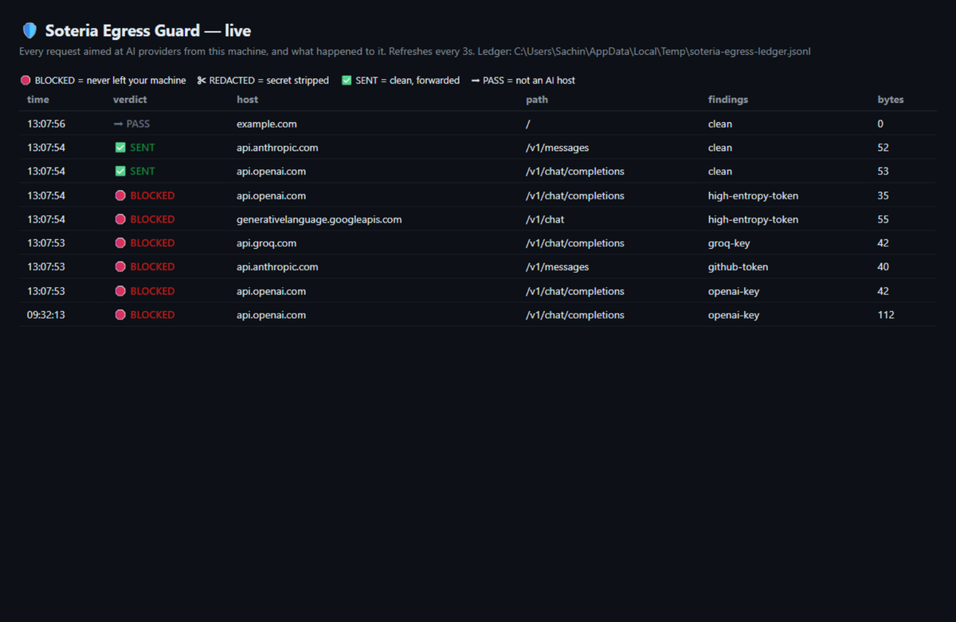Viewport: 956px width, 622px height.
Task: Click the grey 'PASS' verdict label
Action: pyautogui.click(x=138, y=124)
